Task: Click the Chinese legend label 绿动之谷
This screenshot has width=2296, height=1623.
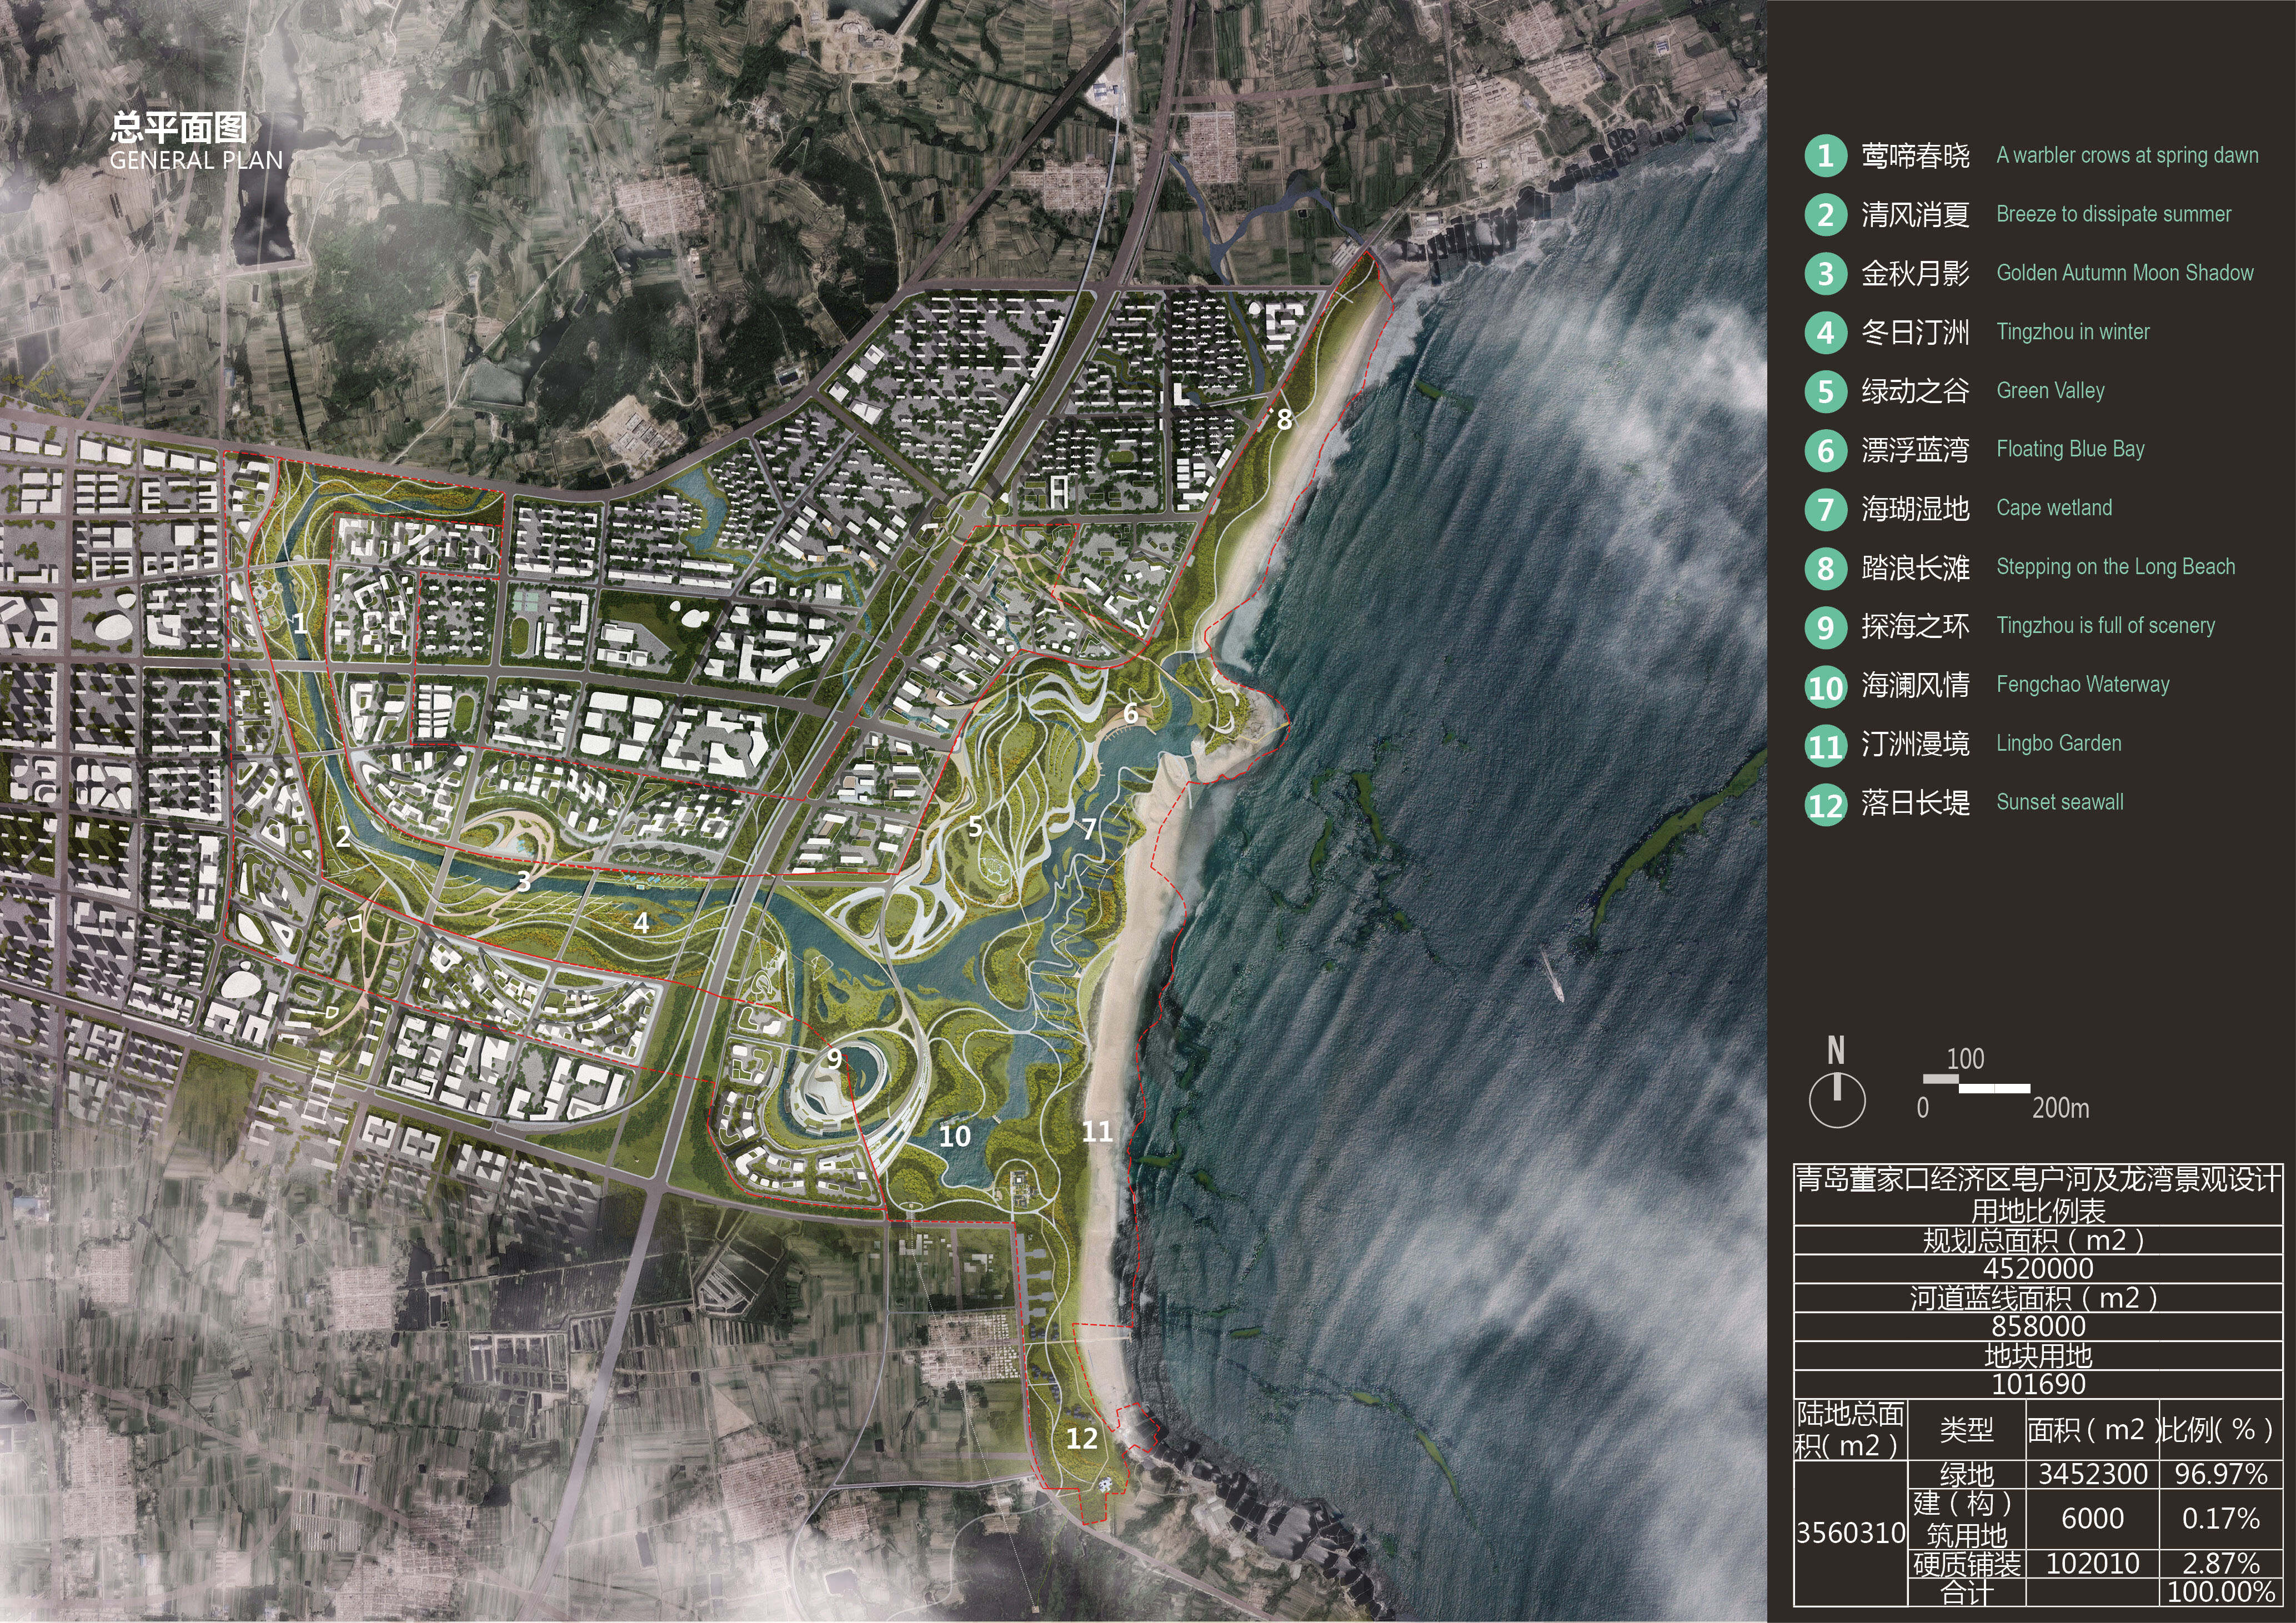Action: coord(1915,391)
